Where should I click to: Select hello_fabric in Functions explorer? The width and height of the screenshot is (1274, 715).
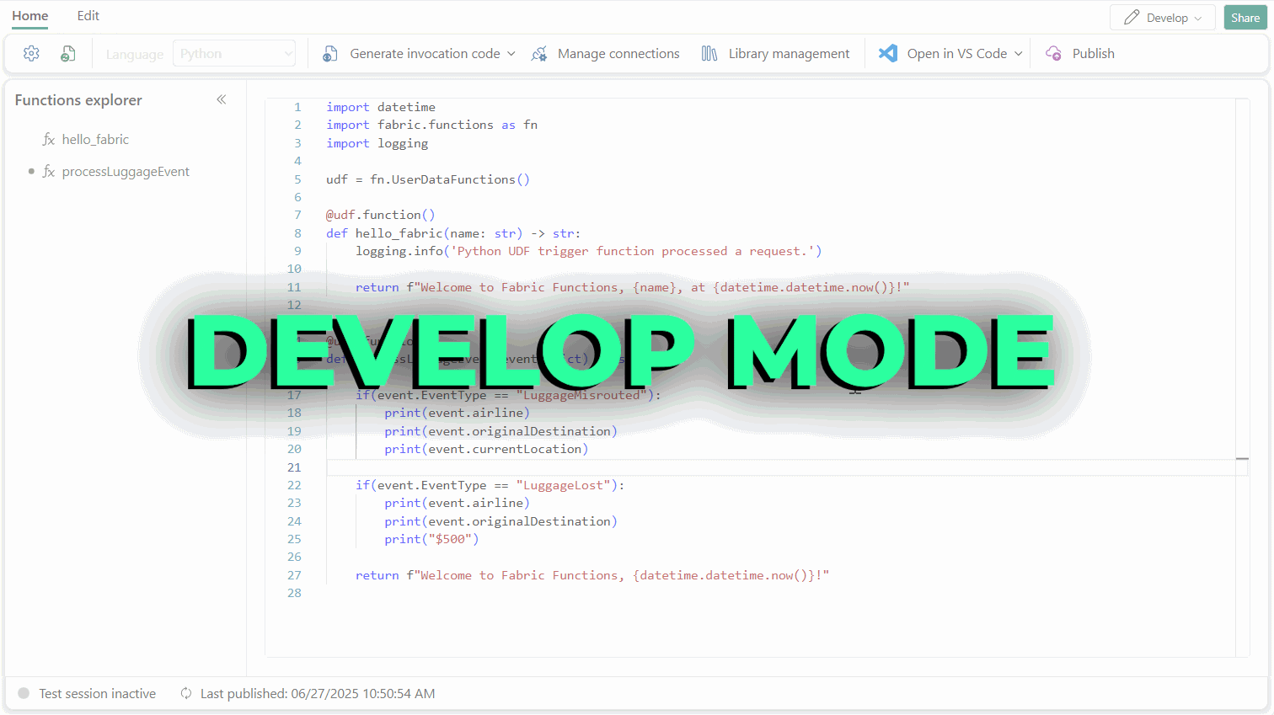pyautogui.click(x=95, y=140)
